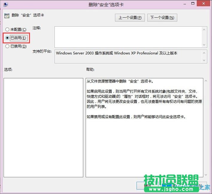Click the 下一个设置(N) button
Screen dimensions: 212x194
162,18
